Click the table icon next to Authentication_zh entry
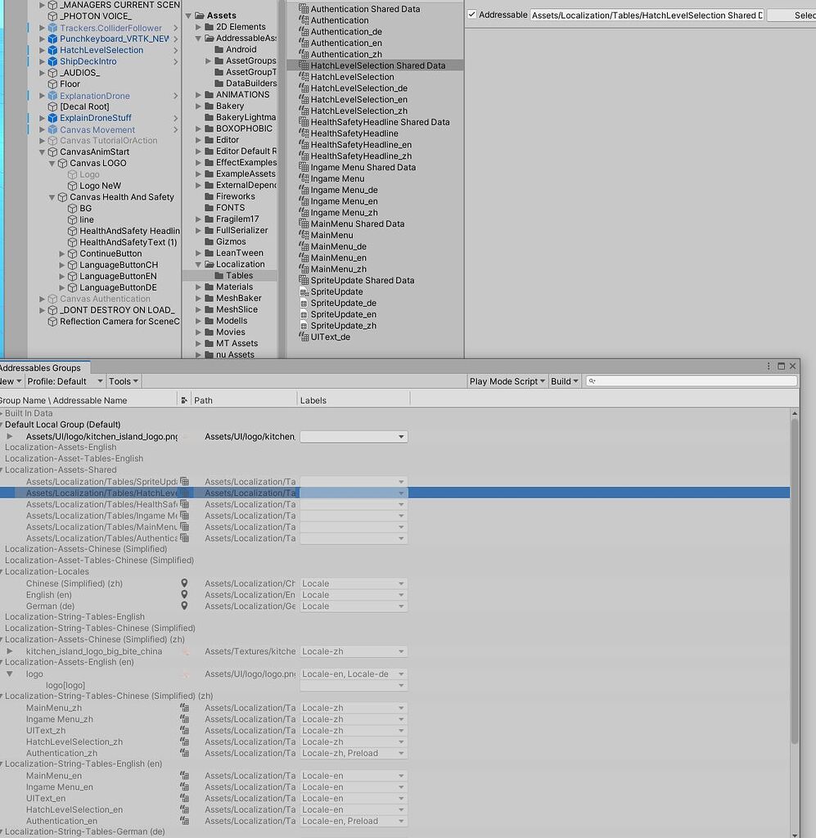The width and height of the screenshot is (816, 838). click(187, 753)
